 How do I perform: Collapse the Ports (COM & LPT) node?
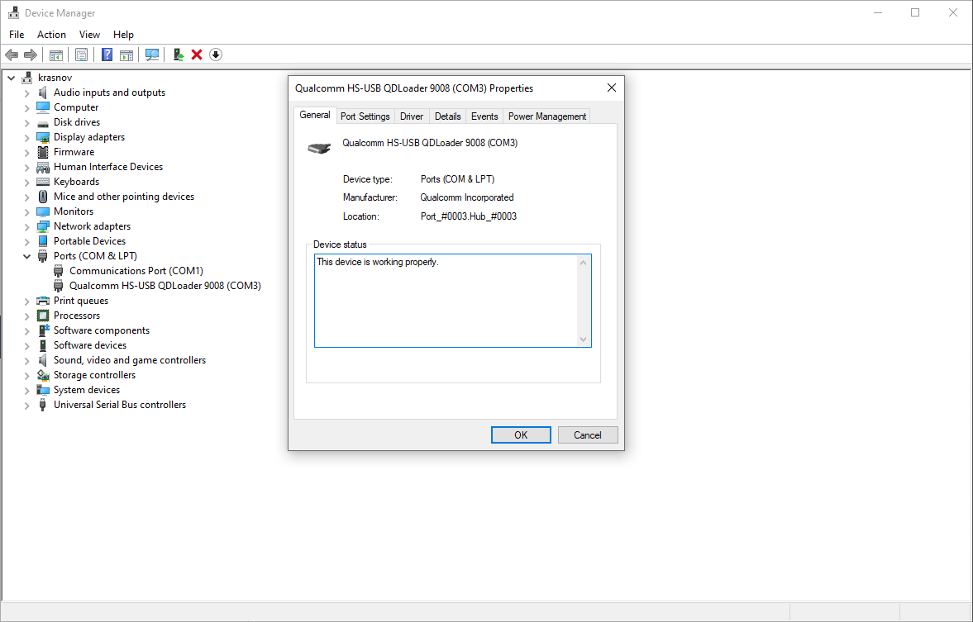point(26,256)
